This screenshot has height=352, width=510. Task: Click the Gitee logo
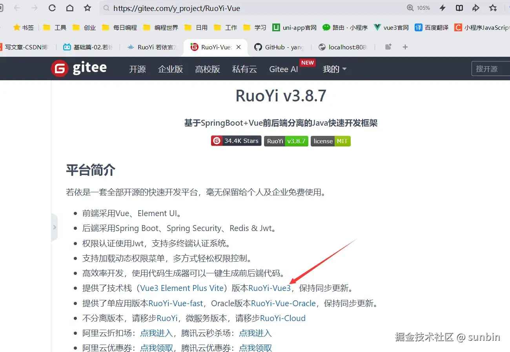(x=79, y=69)
